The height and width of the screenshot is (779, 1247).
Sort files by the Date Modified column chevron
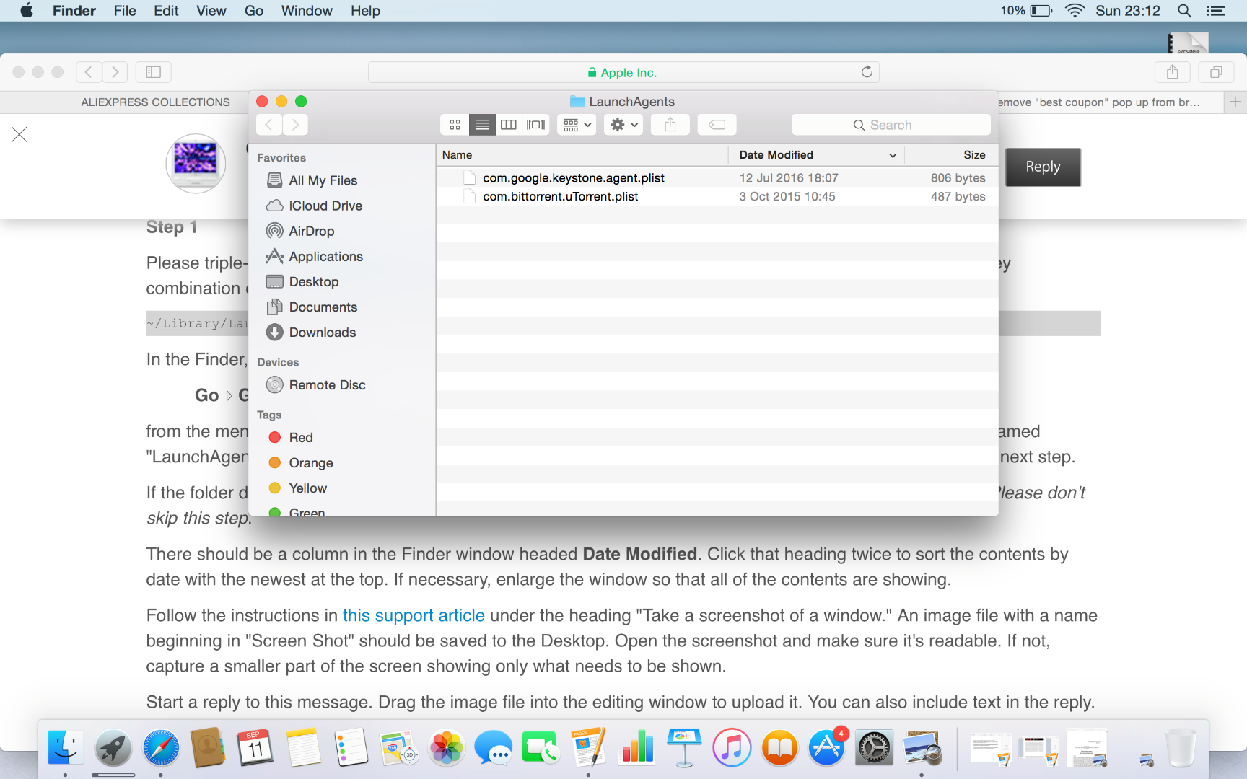pyautogui.click(x=892, y=155)
